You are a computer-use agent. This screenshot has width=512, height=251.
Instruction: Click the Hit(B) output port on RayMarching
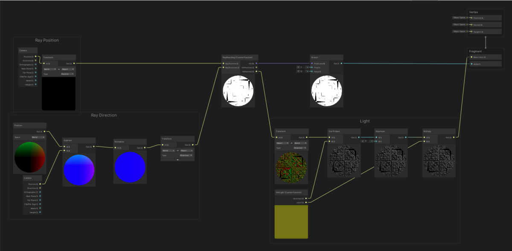pos(256,63)
